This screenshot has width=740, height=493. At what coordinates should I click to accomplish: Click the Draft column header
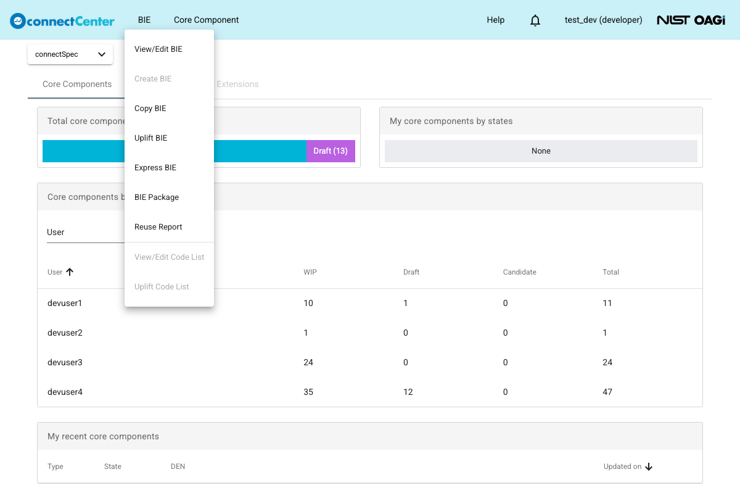[x=411, y=272]
